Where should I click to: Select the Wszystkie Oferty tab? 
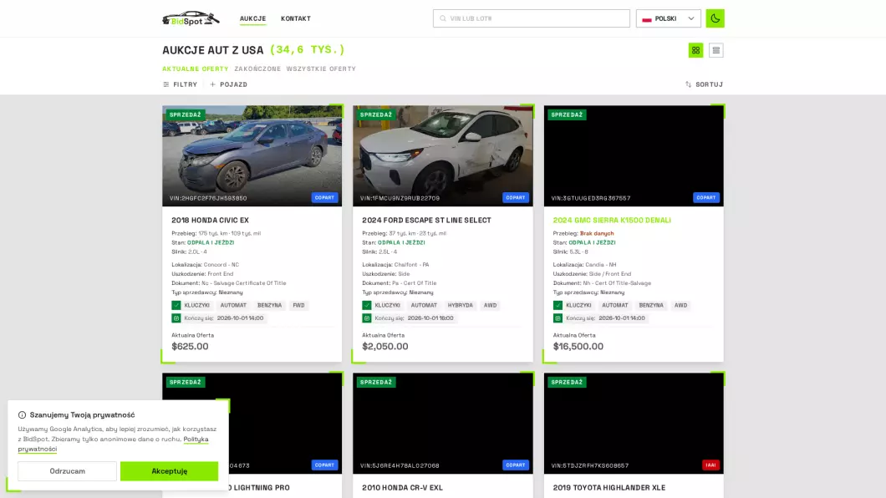click(x=321, y=69)
